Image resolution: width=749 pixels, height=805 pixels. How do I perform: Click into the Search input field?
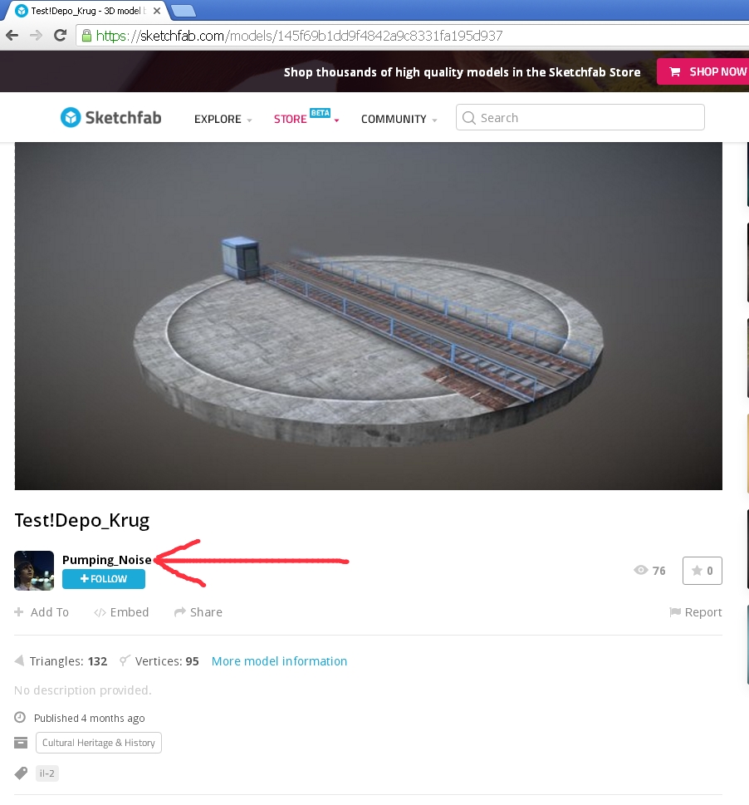590,118
